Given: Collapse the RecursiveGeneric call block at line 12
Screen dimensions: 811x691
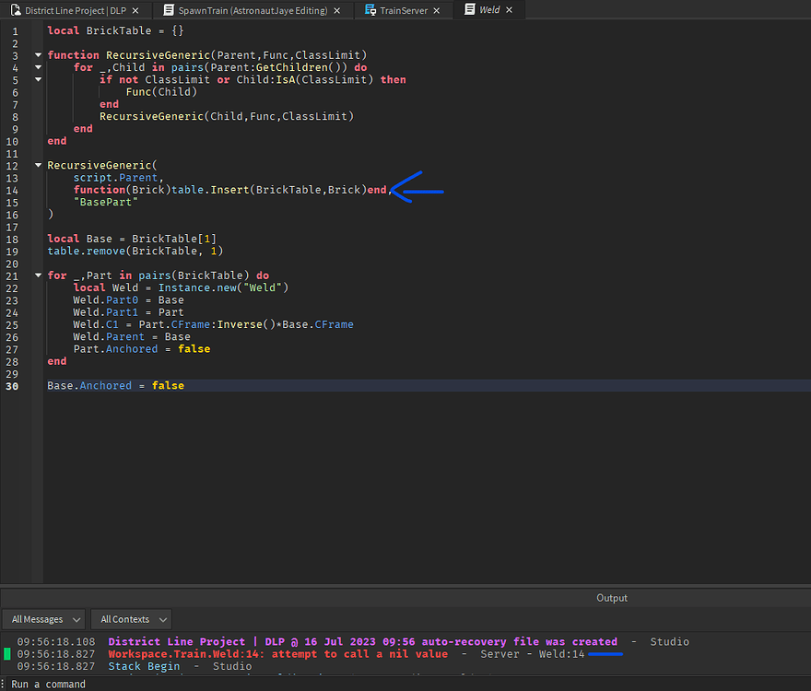Looking at the screenshot, I should (37, 165).
